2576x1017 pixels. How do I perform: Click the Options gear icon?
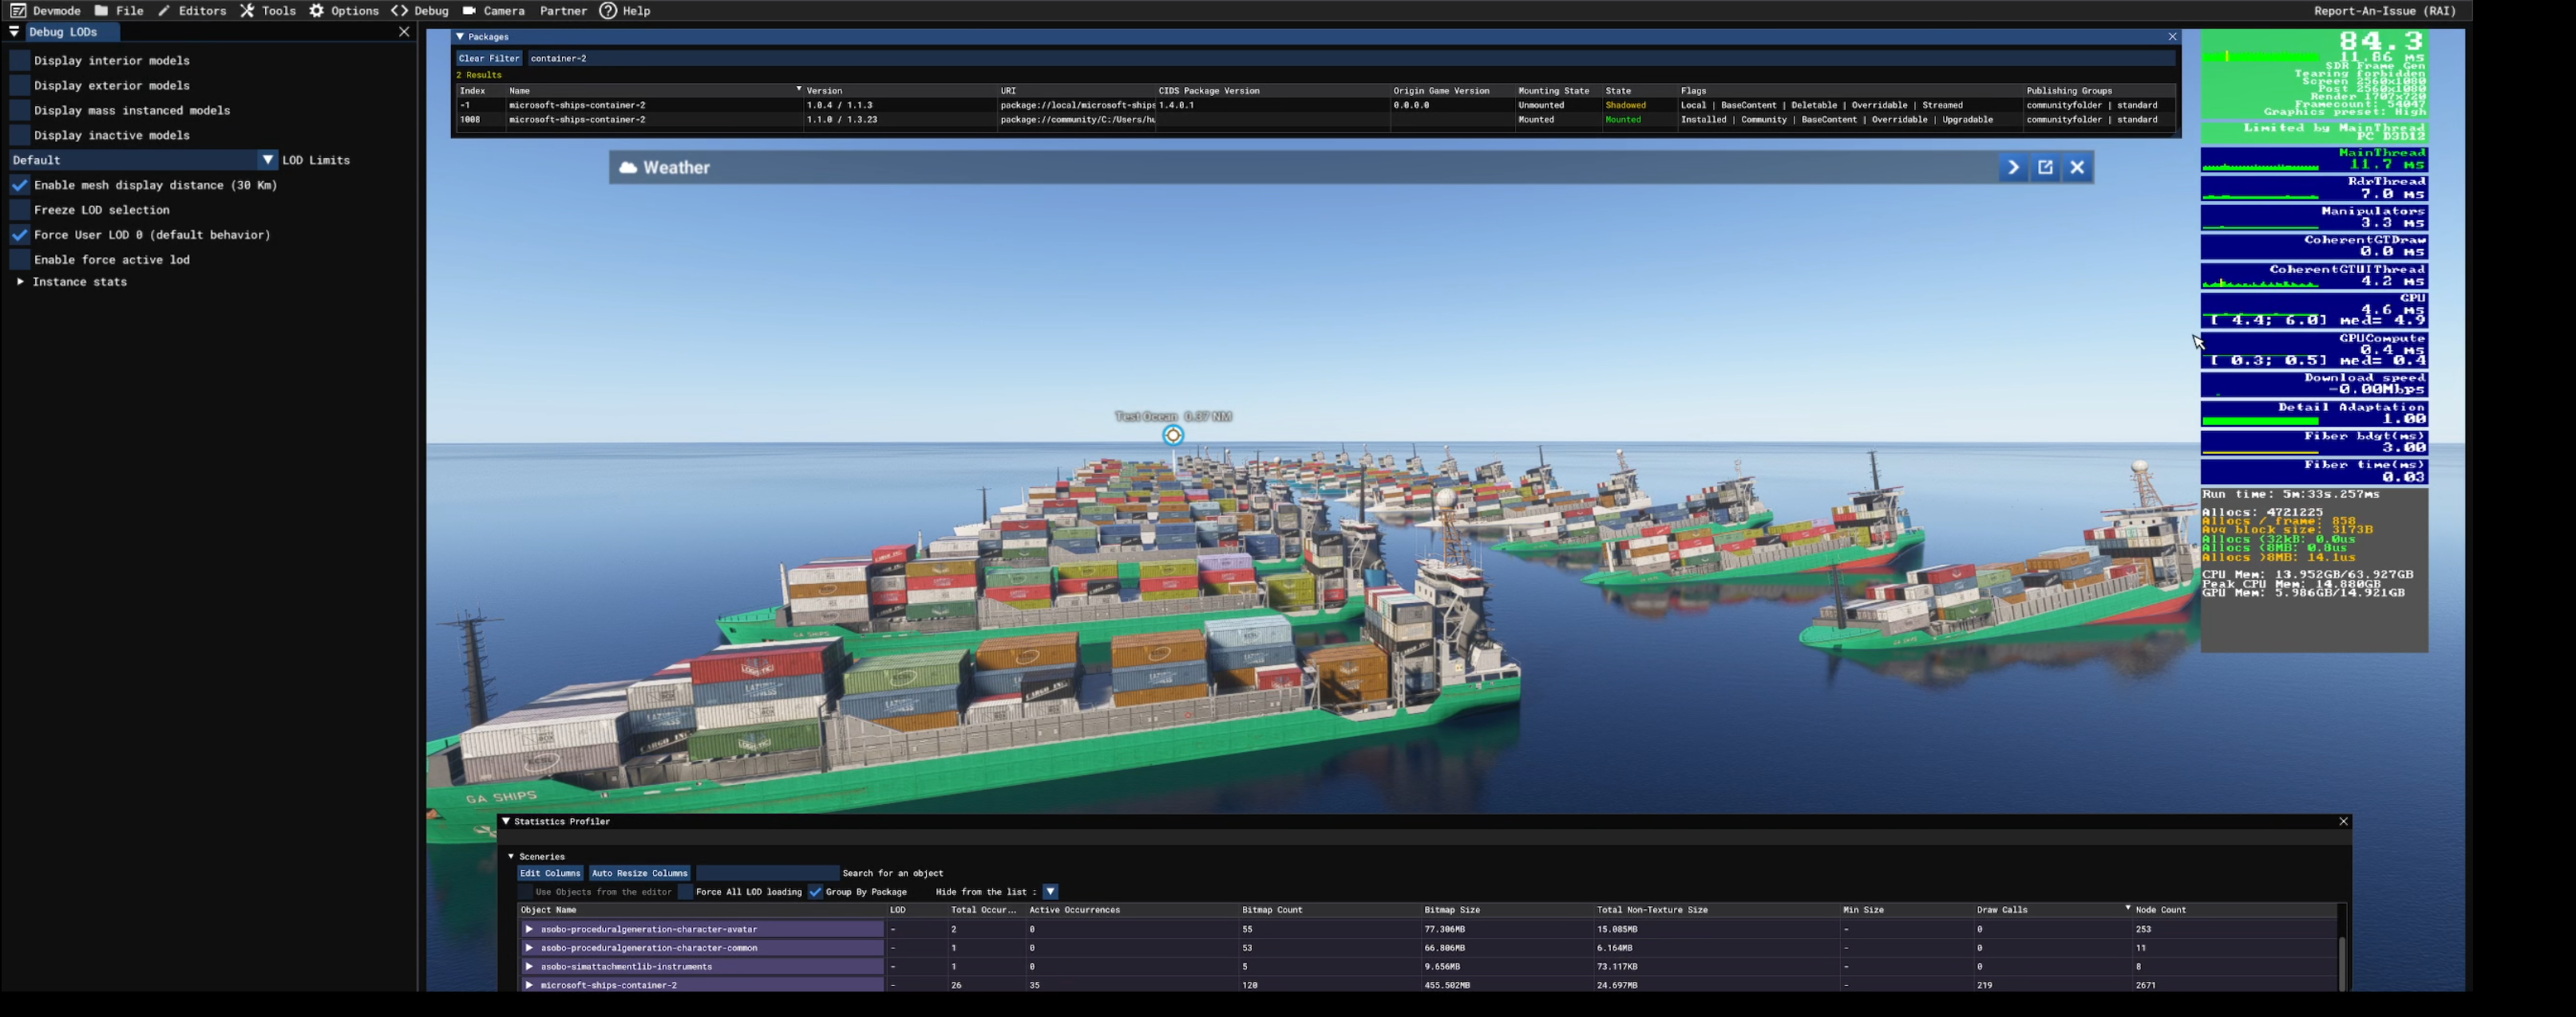coord(316,11)
